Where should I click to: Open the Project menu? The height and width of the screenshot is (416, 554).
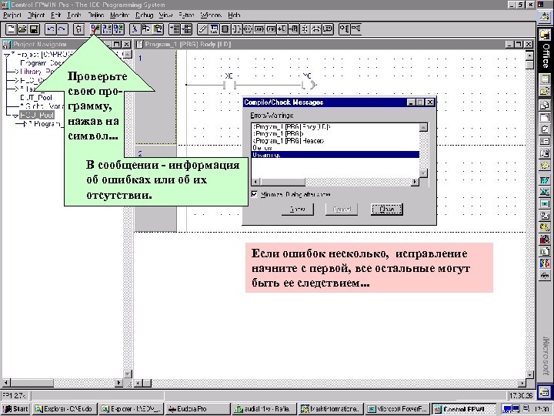point(12,15)
